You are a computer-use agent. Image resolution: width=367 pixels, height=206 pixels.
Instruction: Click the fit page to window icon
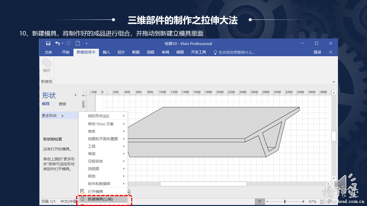322,201
